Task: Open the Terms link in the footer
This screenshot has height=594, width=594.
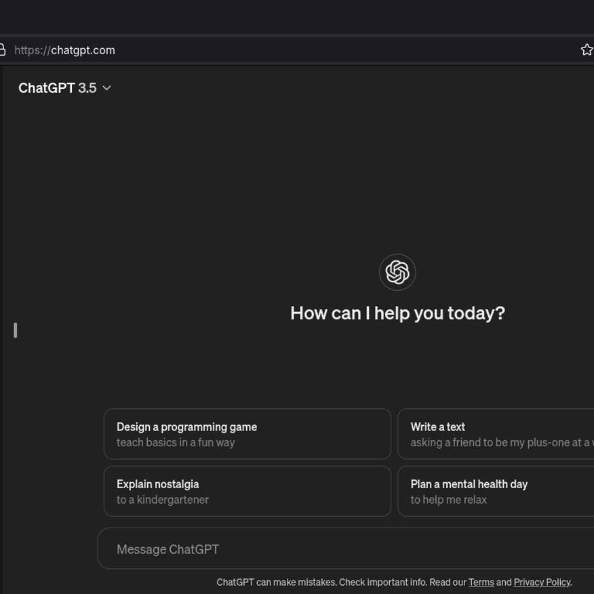Action: pos(481,582)
